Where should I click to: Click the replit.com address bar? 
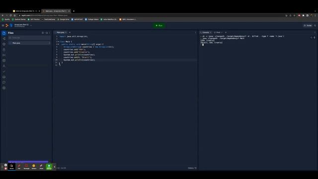coord(152,15)
